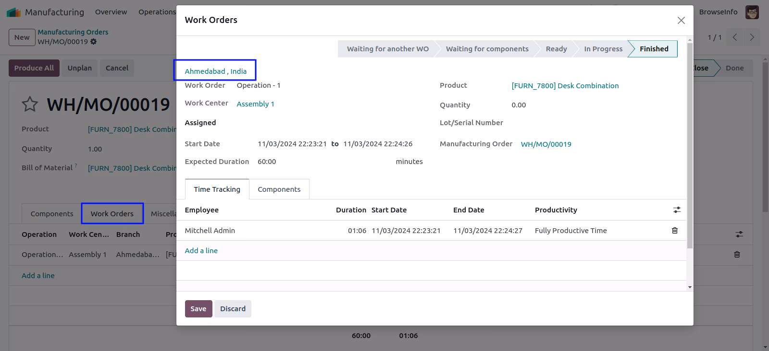Screen dimensions: 769x351
Task: Select the Finished status stage
Action: pyautogui.click(x=654, y=49)
